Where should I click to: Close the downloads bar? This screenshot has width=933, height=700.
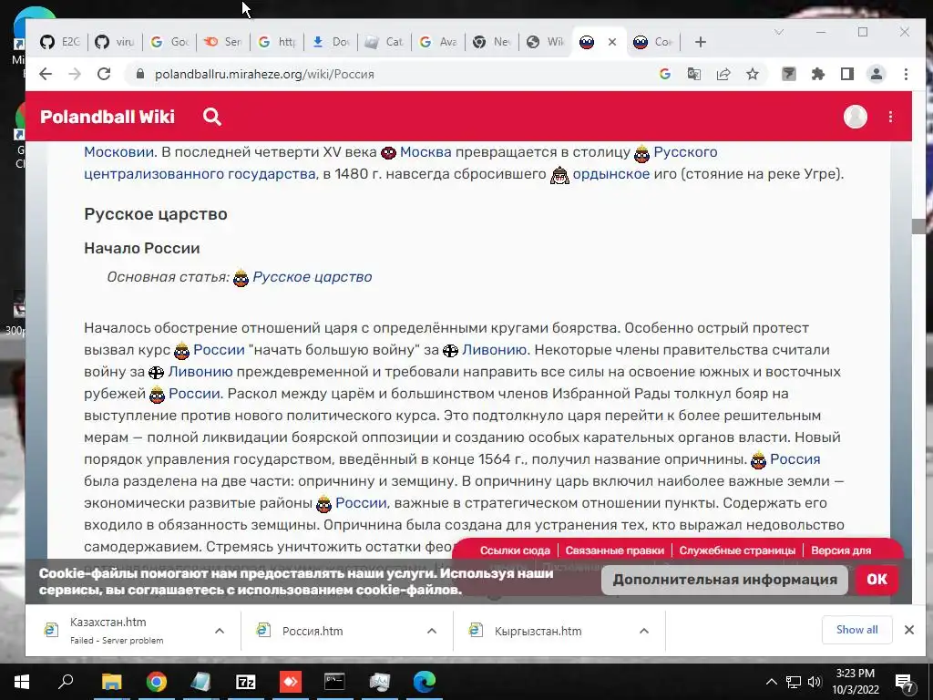908,630
